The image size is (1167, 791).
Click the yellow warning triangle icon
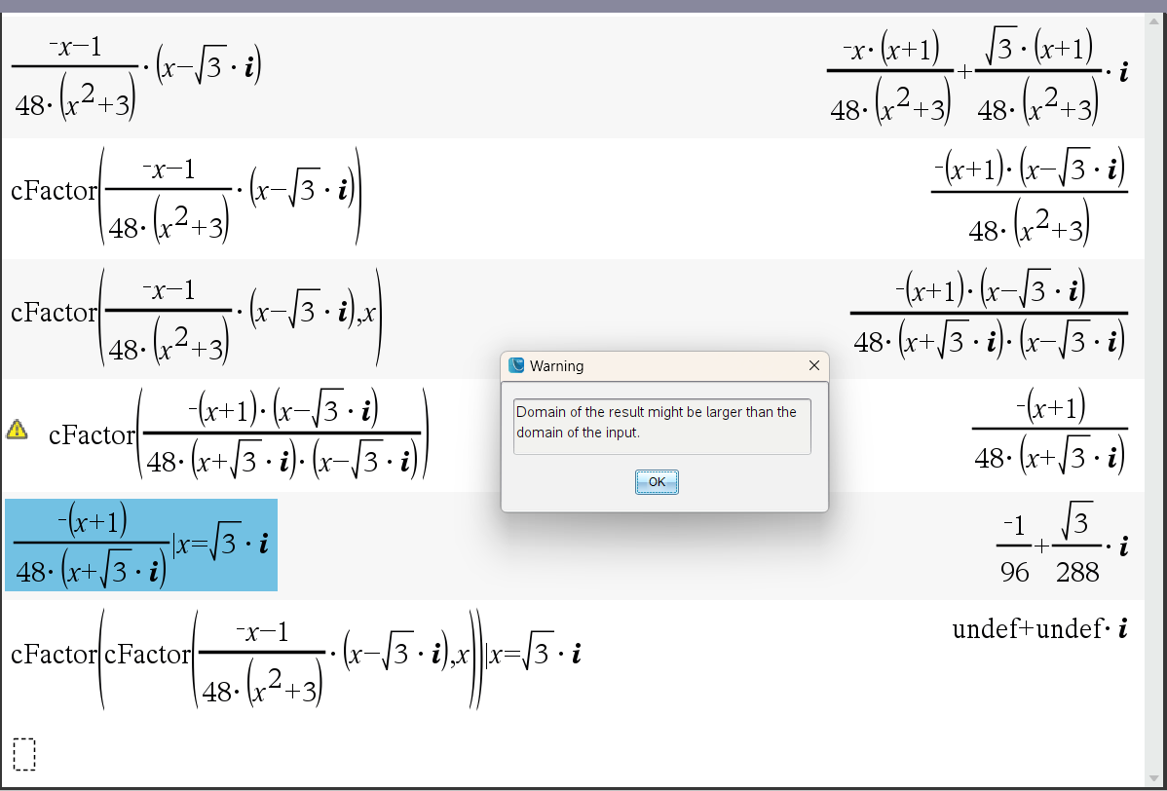coord(17,429)
